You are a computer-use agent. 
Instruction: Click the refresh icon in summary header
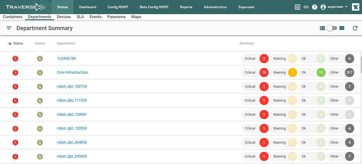coord(355,28)
